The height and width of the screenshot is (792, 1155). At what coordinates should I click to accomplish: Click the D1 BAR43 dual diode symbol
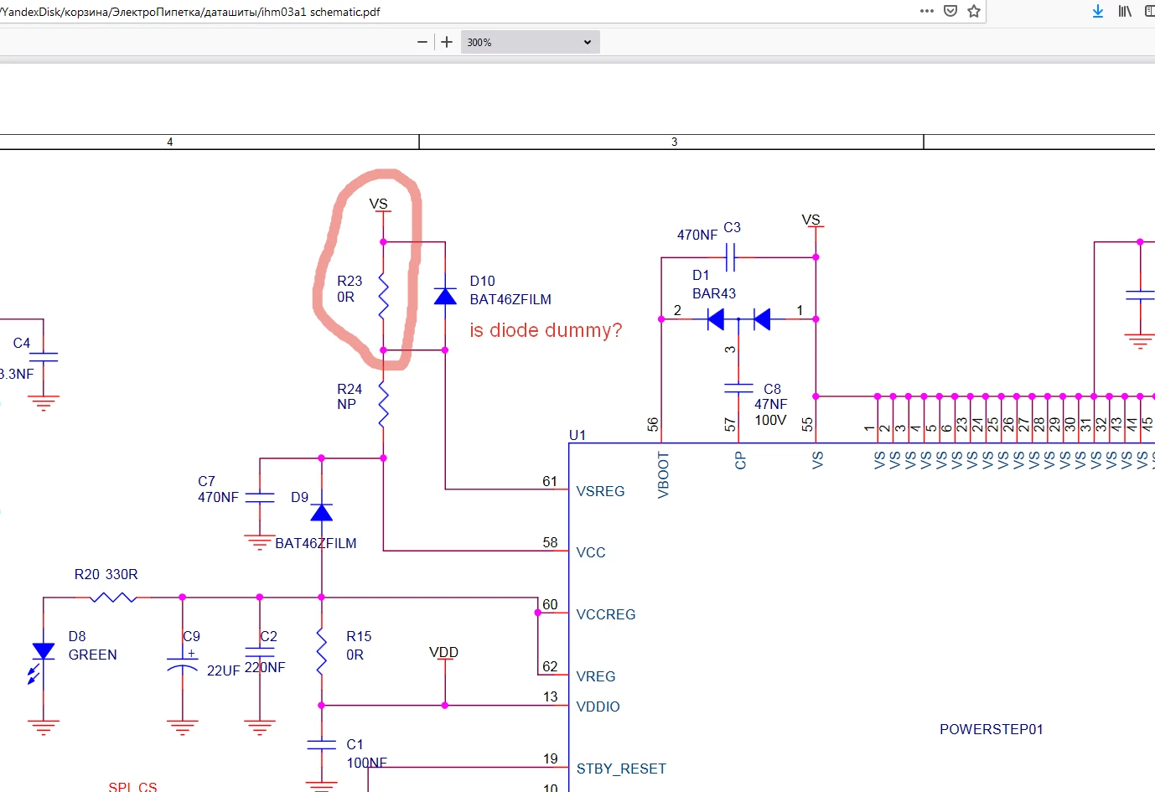click(738, 319)
